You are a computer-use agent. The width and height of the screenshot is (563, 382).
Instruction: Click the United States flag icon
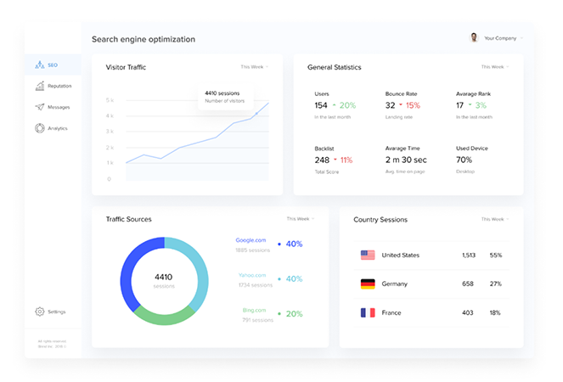[368, 255]
